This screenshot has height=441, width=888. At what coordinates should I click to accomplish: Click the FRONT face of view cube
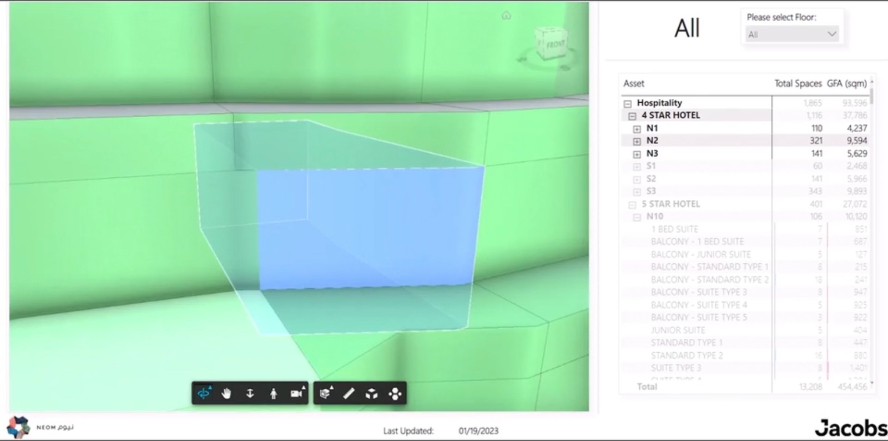pyautogui.click(x=554, y=43)
